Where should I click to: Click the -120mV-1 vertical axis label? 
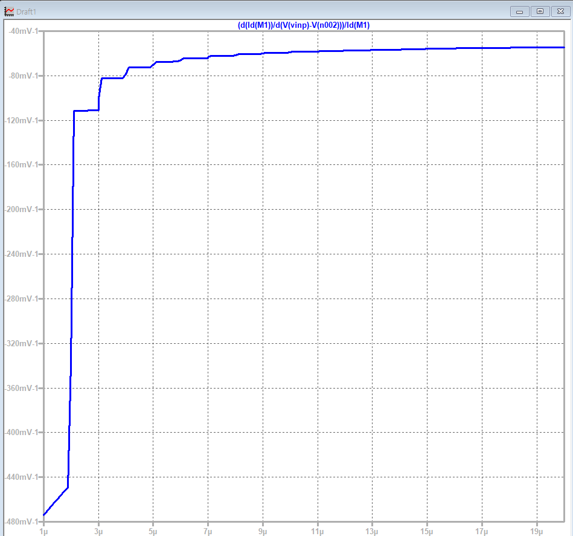[21, 120]
